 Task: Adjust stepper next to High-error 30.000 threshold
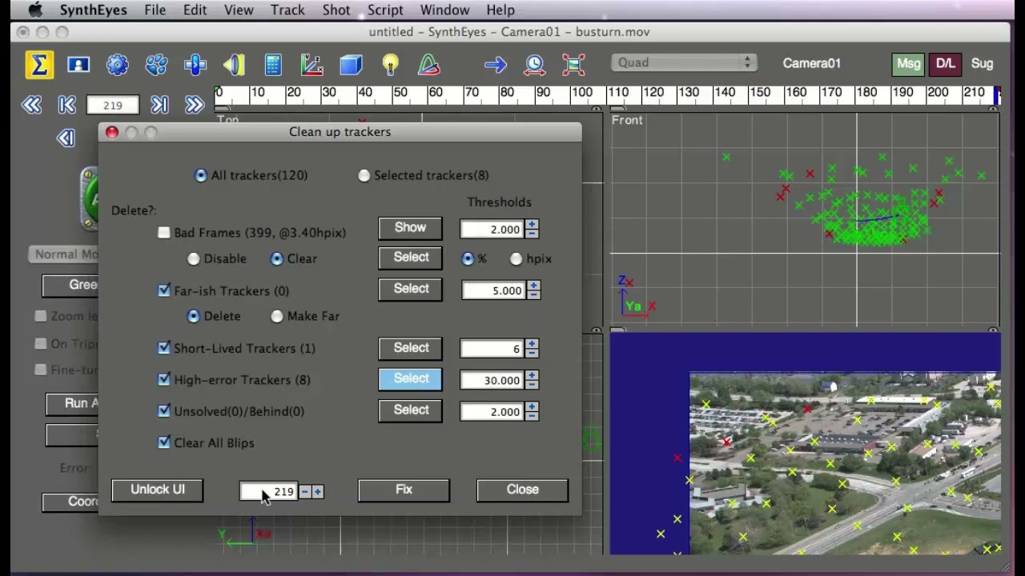click(x=532, y=381)
